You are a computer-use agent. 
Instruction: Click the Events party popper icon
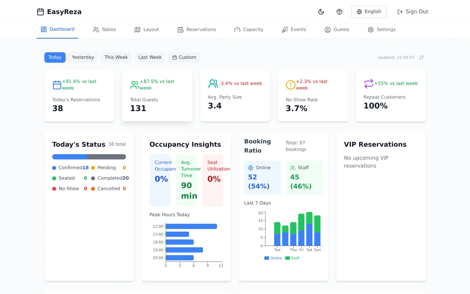(x=285, y=30)
